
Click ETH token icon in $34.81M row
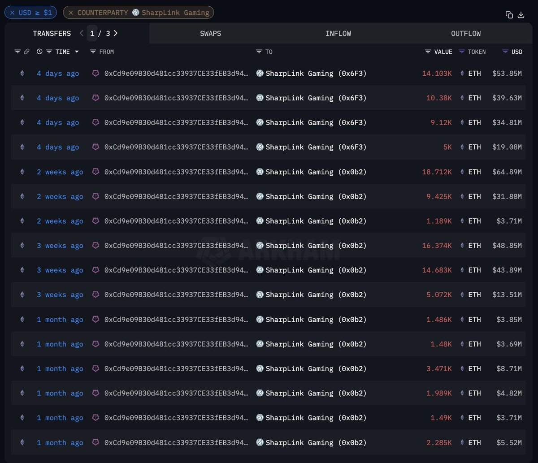pos(463,122)
